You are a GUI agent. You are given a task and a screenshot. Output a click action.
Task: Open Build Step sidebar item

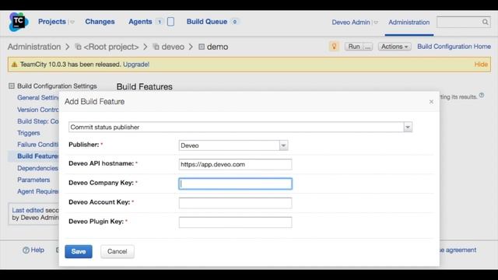pyautogui.click(x=38, y=121)
